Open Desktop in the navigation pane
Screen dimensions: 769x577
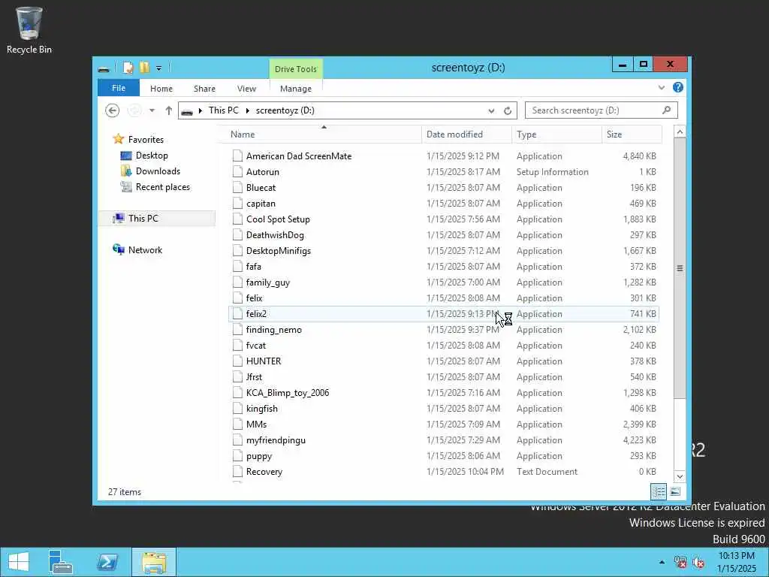click(152, 156)
